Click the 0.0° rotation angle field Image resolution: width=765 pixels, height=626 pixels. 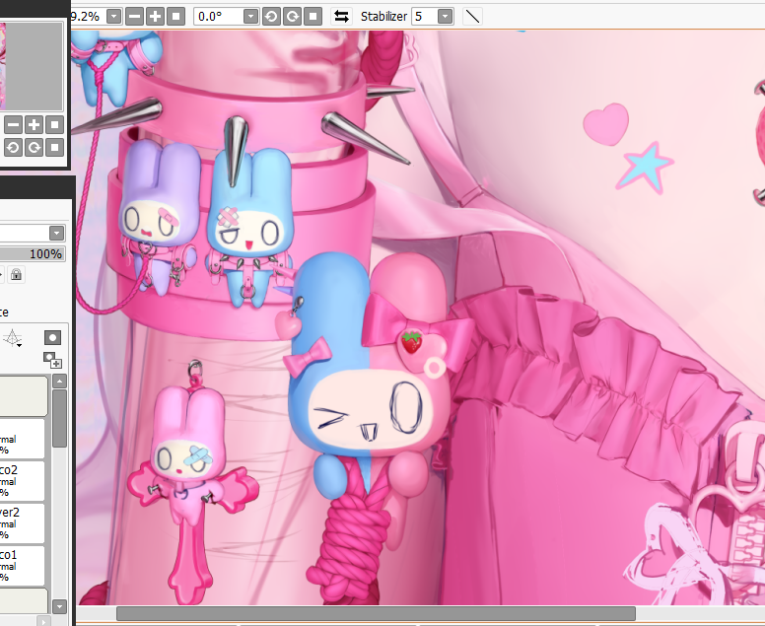pos(219,16)
